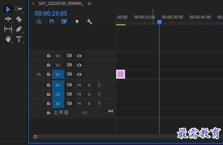Toggle lock on master audio track
The image size is (223, 145).
pyautogui.click(x=49, y=113)
